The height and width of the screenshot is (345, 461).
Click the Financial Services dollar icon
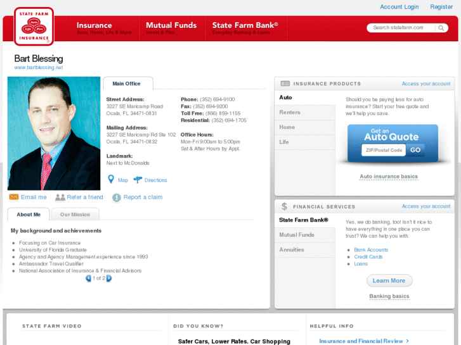284,206
